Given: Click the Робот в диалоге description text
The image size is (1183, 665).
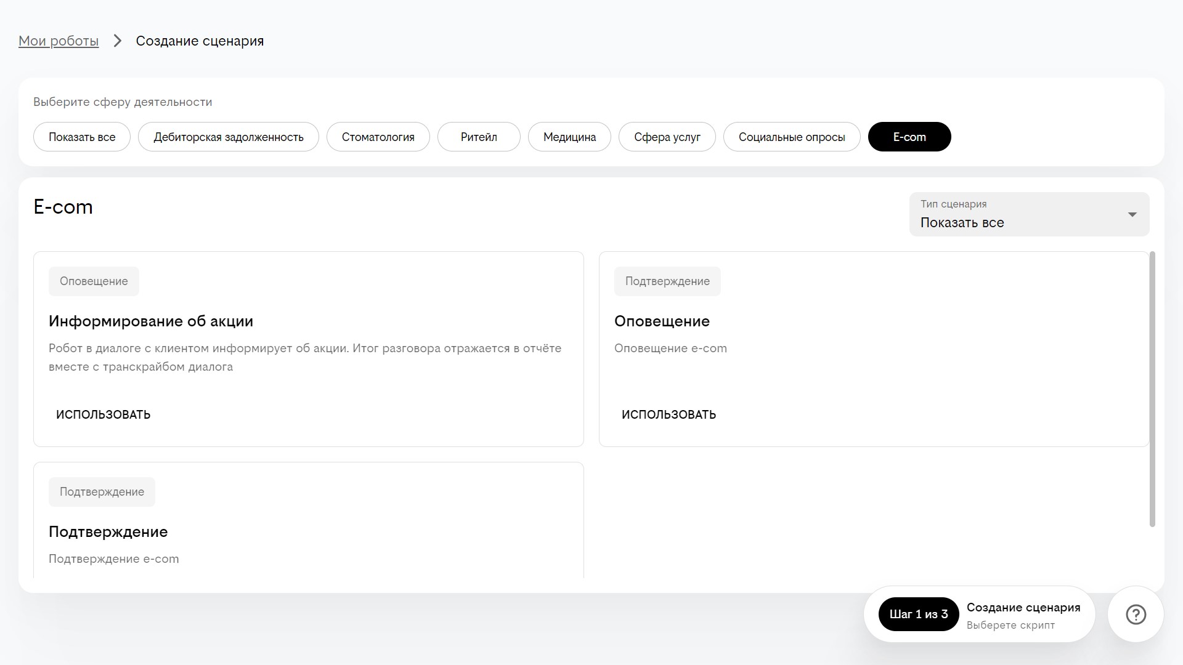Looking at the screenshot, I should tap(305, 357).
